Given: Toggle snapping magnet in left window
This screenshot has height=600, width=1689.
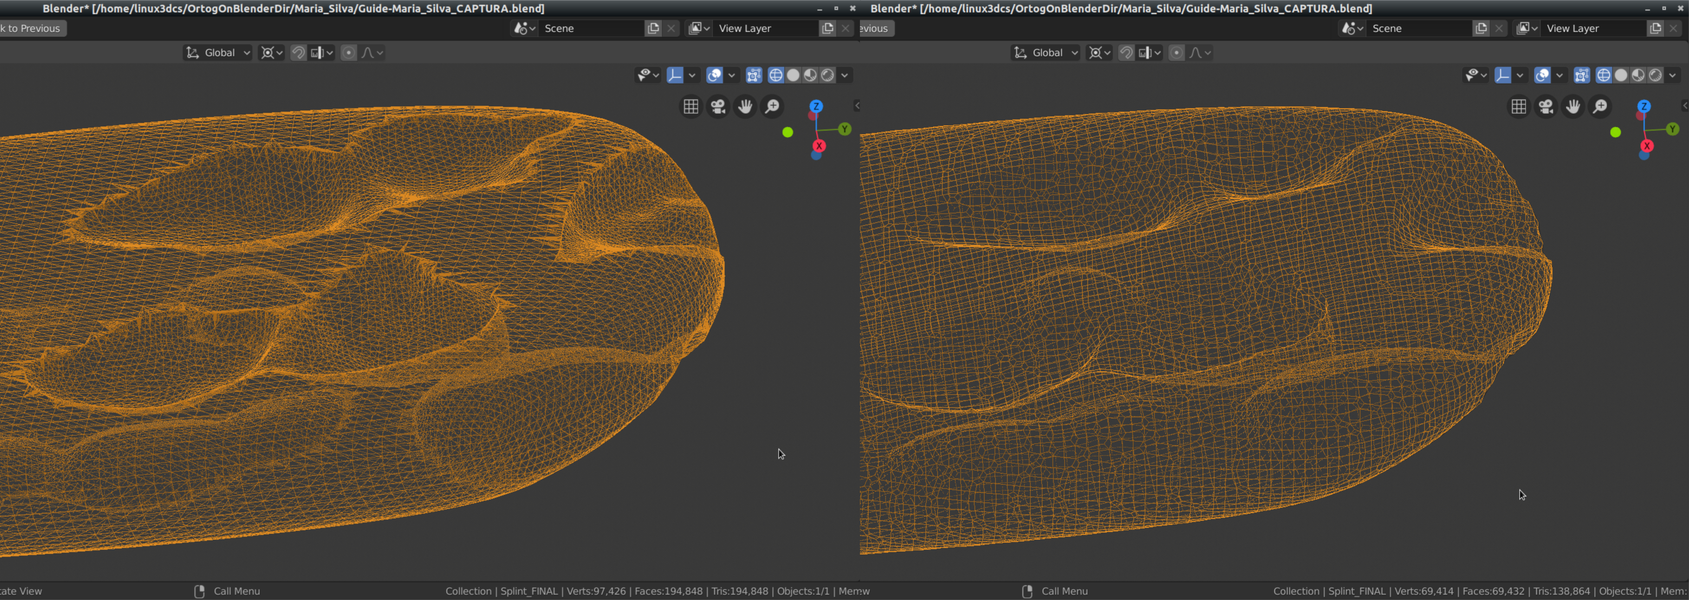Looking at the screenshot, I should 298,53.
